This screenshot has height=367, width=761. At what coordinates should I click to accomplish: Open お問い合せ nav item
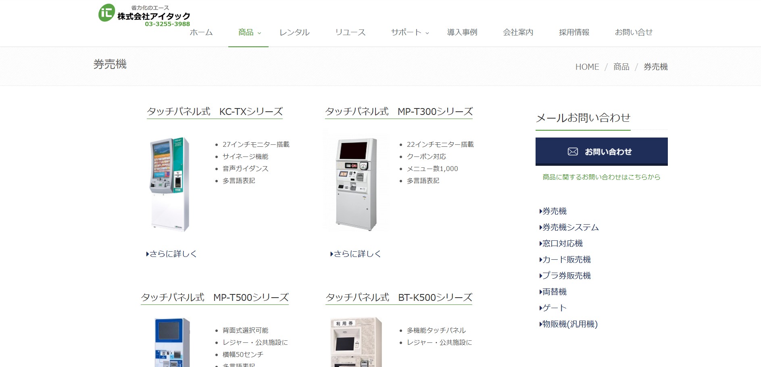pyautogui.click(x=634, y=32)
